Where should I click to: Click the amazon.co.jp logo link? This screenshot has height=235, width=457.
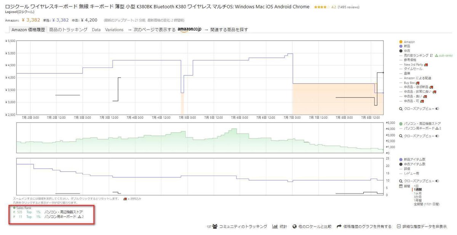189,30
